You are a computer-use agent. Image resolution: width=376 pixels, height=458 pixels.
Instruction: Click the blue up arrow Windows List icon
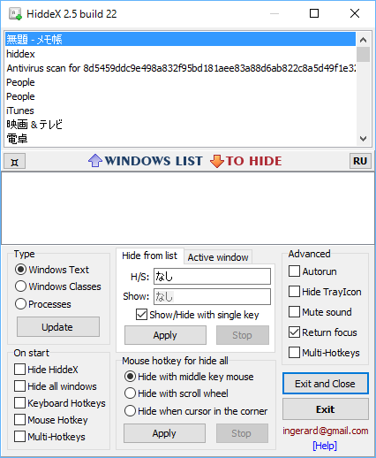[x=95, y=161]
